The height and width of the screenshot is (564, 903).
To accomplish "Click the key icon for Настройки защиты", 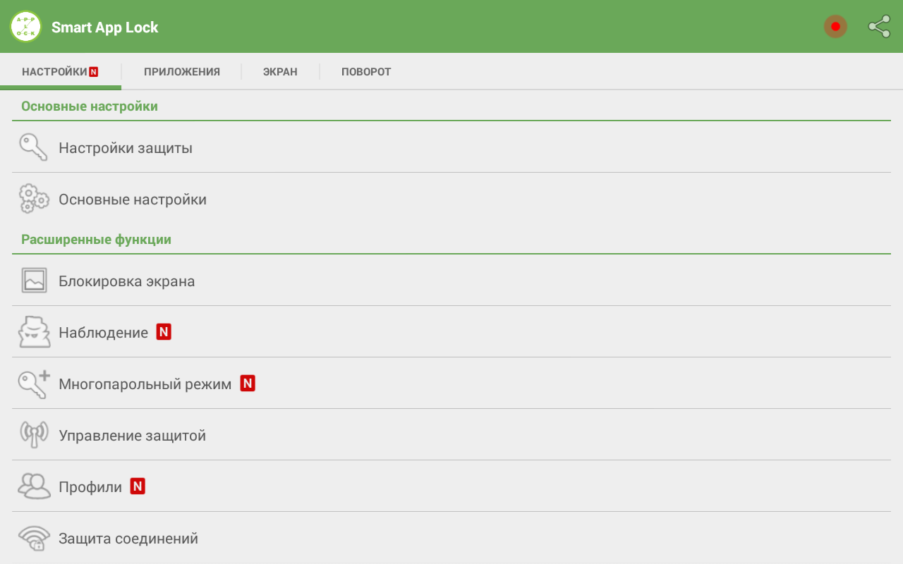I will click(33, 147).
